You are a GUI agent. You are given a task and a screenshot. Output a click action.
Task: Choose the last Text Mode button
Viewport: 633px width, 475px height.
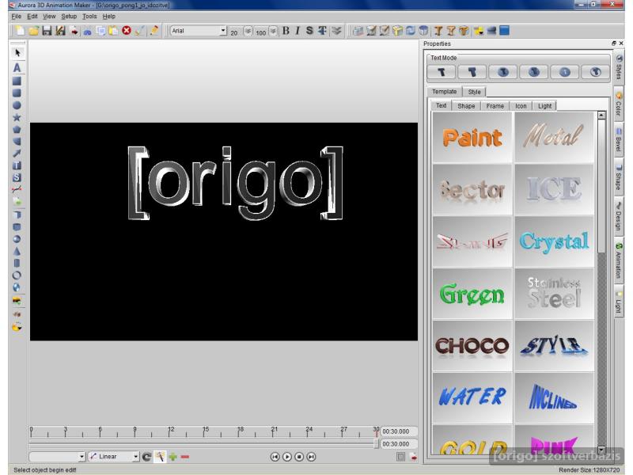[595, 72]
